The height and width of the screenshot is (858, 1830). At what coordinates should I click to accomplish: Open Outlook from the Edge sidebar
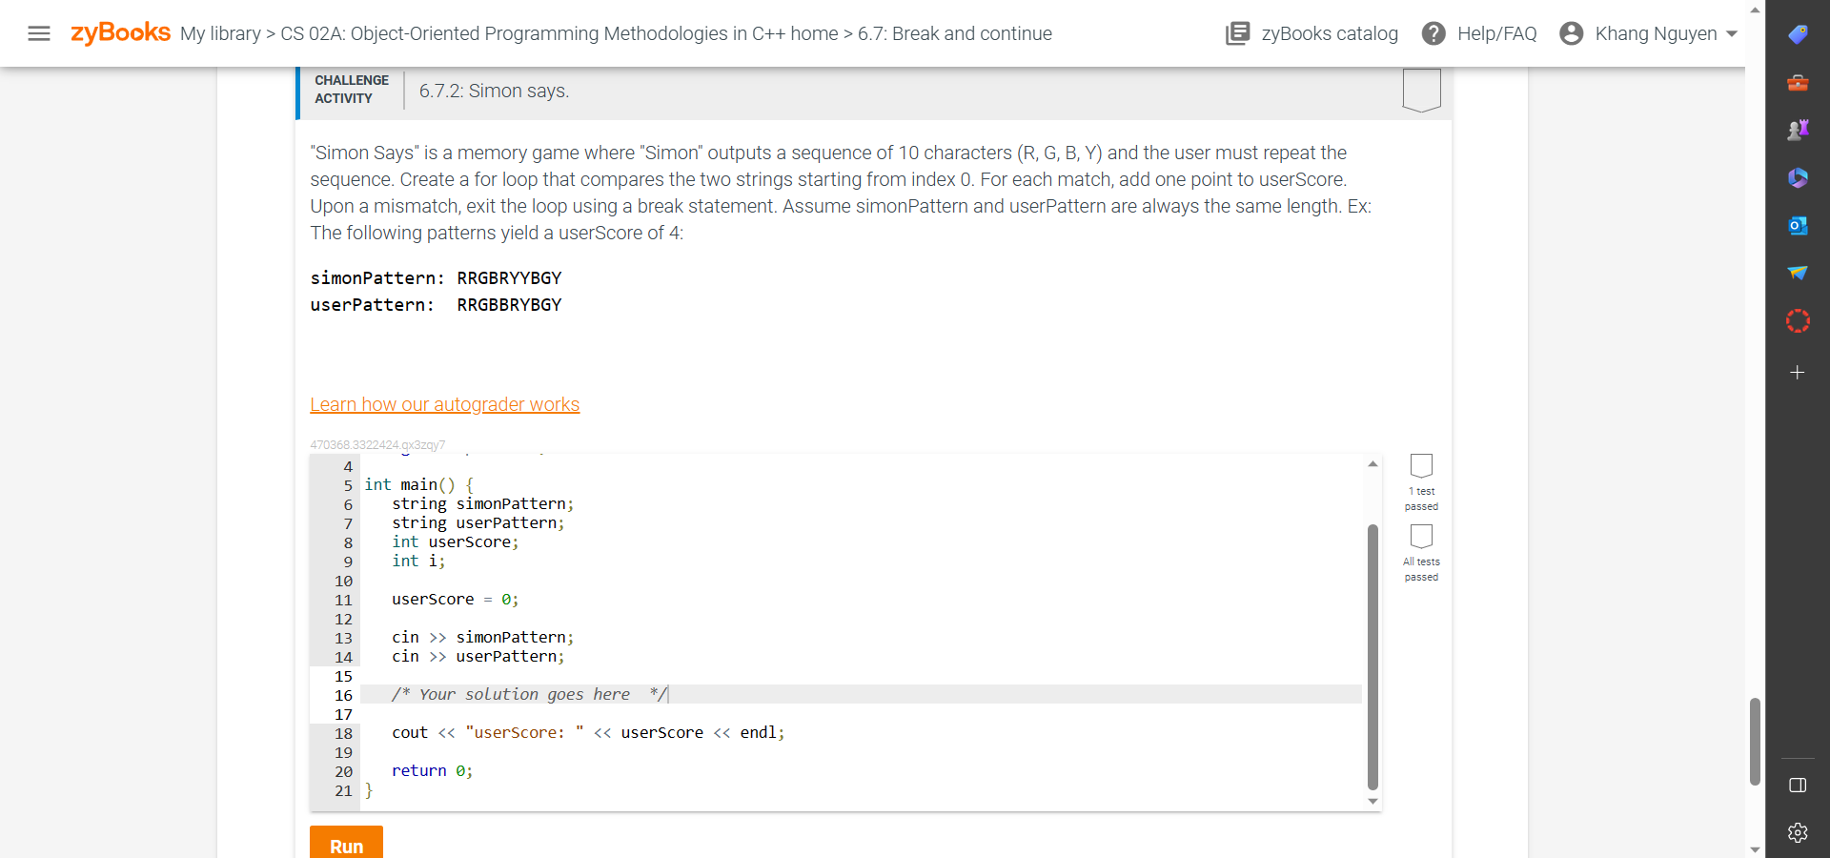pos(1798,226)
